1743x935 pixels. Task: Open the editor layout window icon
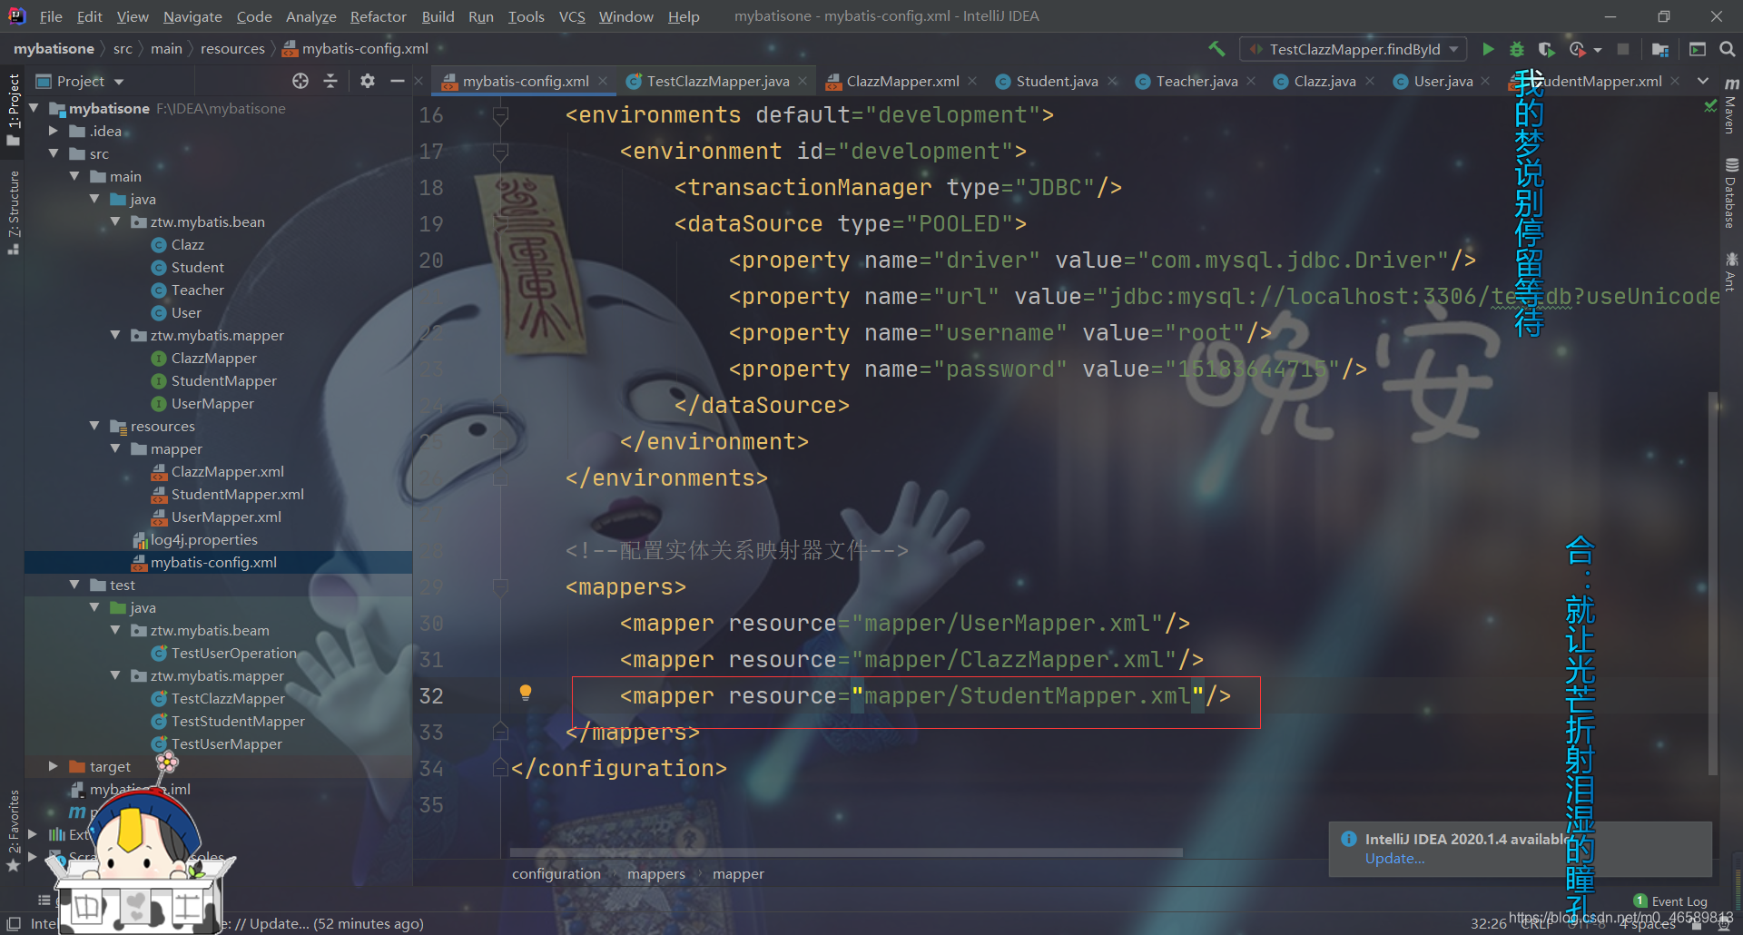pyautogui.click(x=1697, y=49)
